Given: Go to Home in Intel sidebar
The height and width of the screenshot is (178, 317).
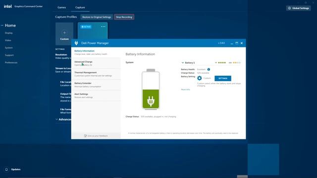Looking at the screenshot, I should (10, 25).
